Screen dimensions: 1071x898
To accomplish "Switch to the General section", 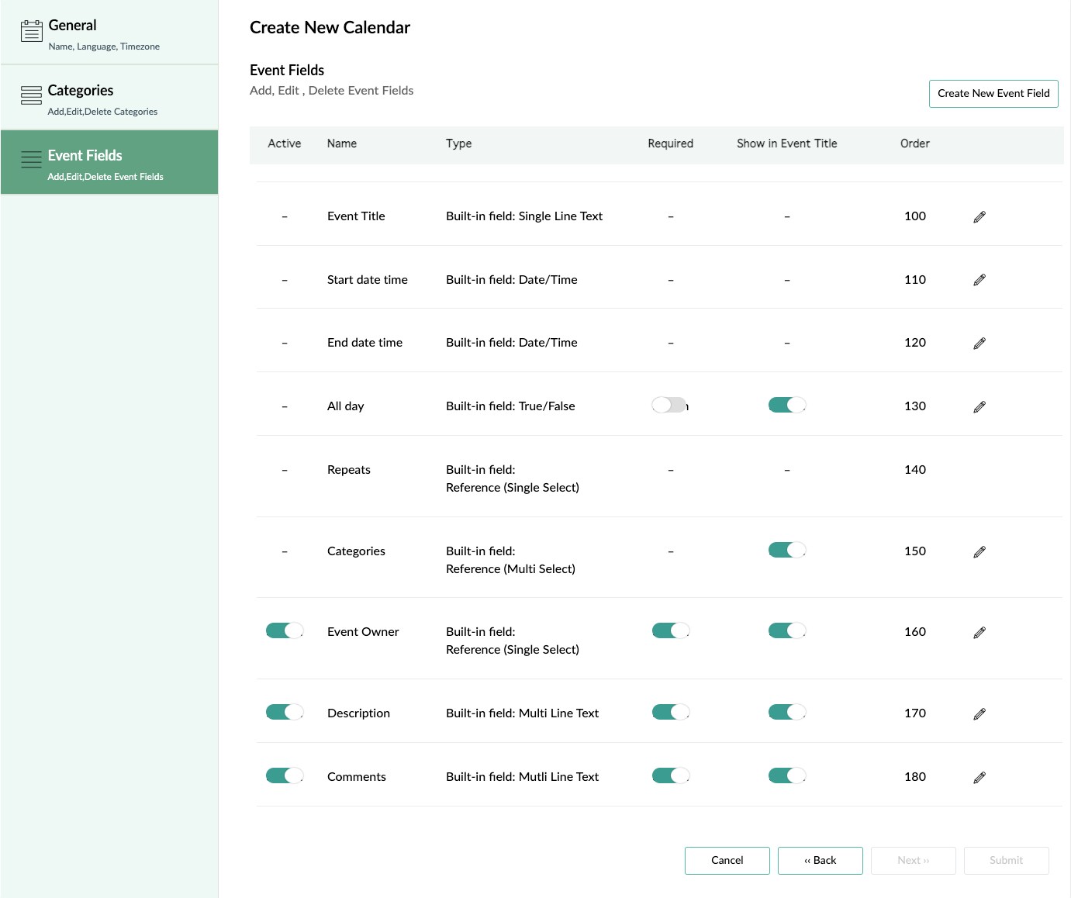I will (x=109, y=31).
